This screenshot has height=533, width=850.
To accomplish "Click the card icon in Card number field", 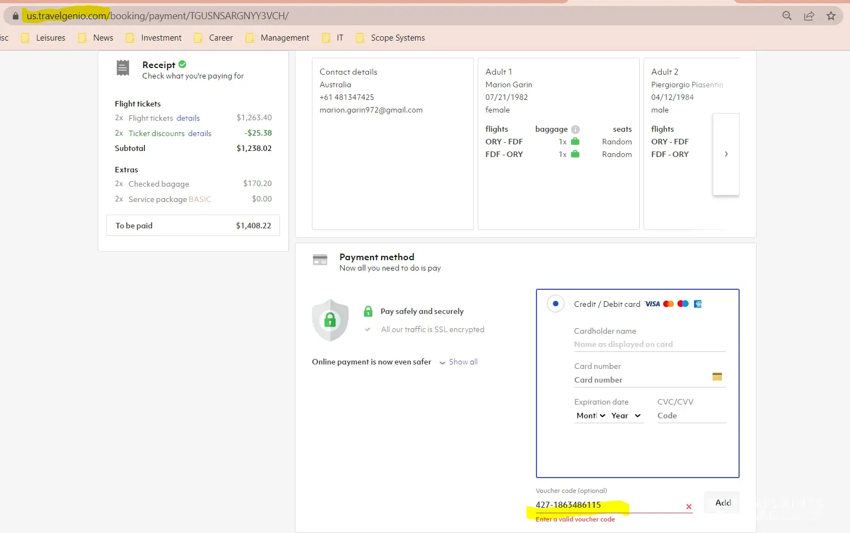I will [x=717, y=377].
